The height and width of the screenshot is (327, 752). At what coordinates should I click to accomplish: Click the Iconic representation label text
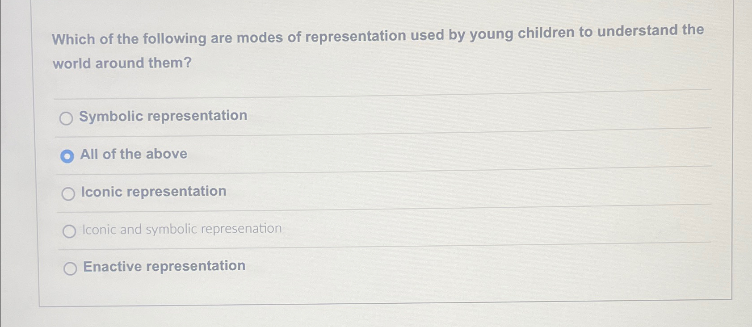pyautogui.click(x=153, y=192)
